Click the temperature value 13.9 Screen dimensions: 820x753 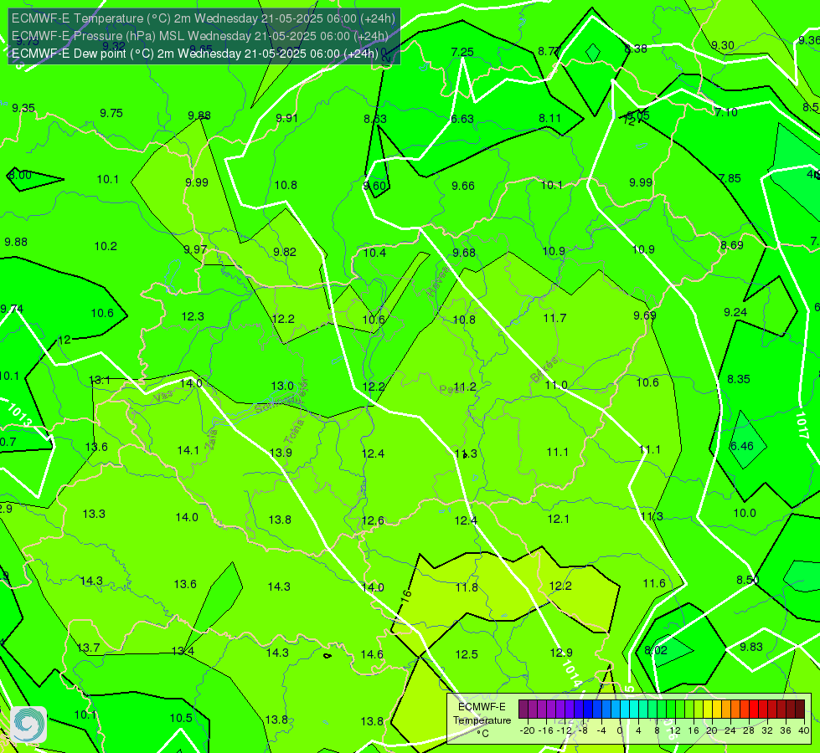pyautogui.click(x=281, y=453)
